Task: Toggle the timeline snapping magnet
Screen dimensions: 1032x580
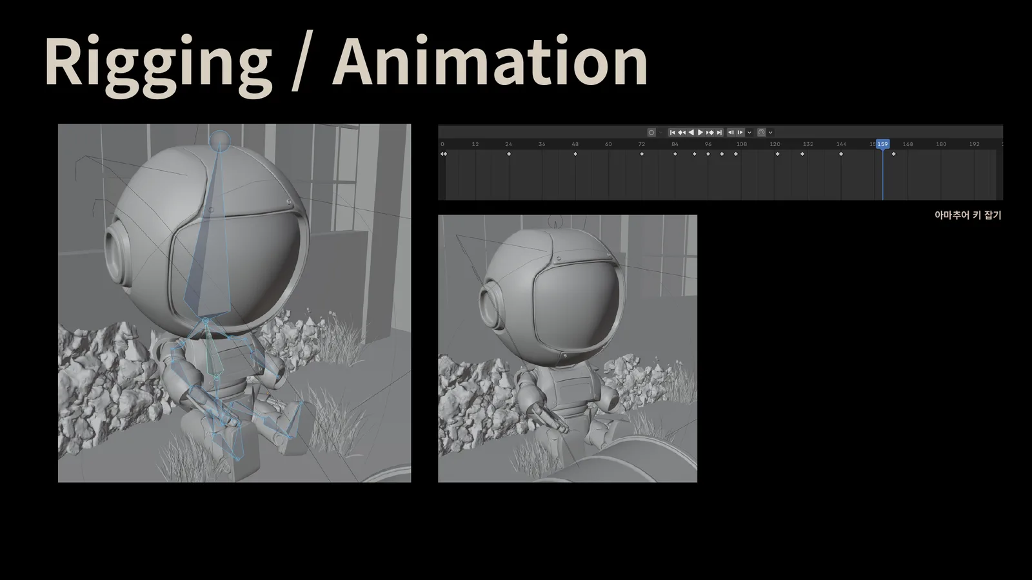Action: tap(761, 132)
